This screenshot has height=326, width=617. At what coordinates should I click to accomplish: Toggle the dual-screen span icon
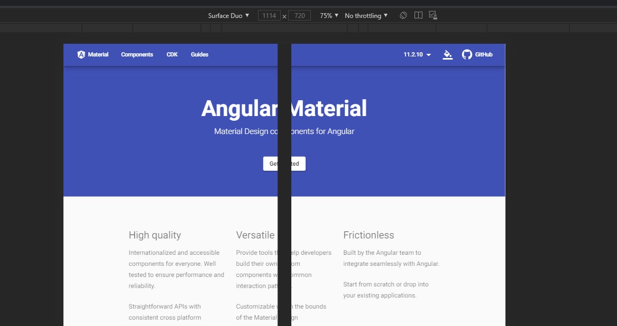point(418,15)
